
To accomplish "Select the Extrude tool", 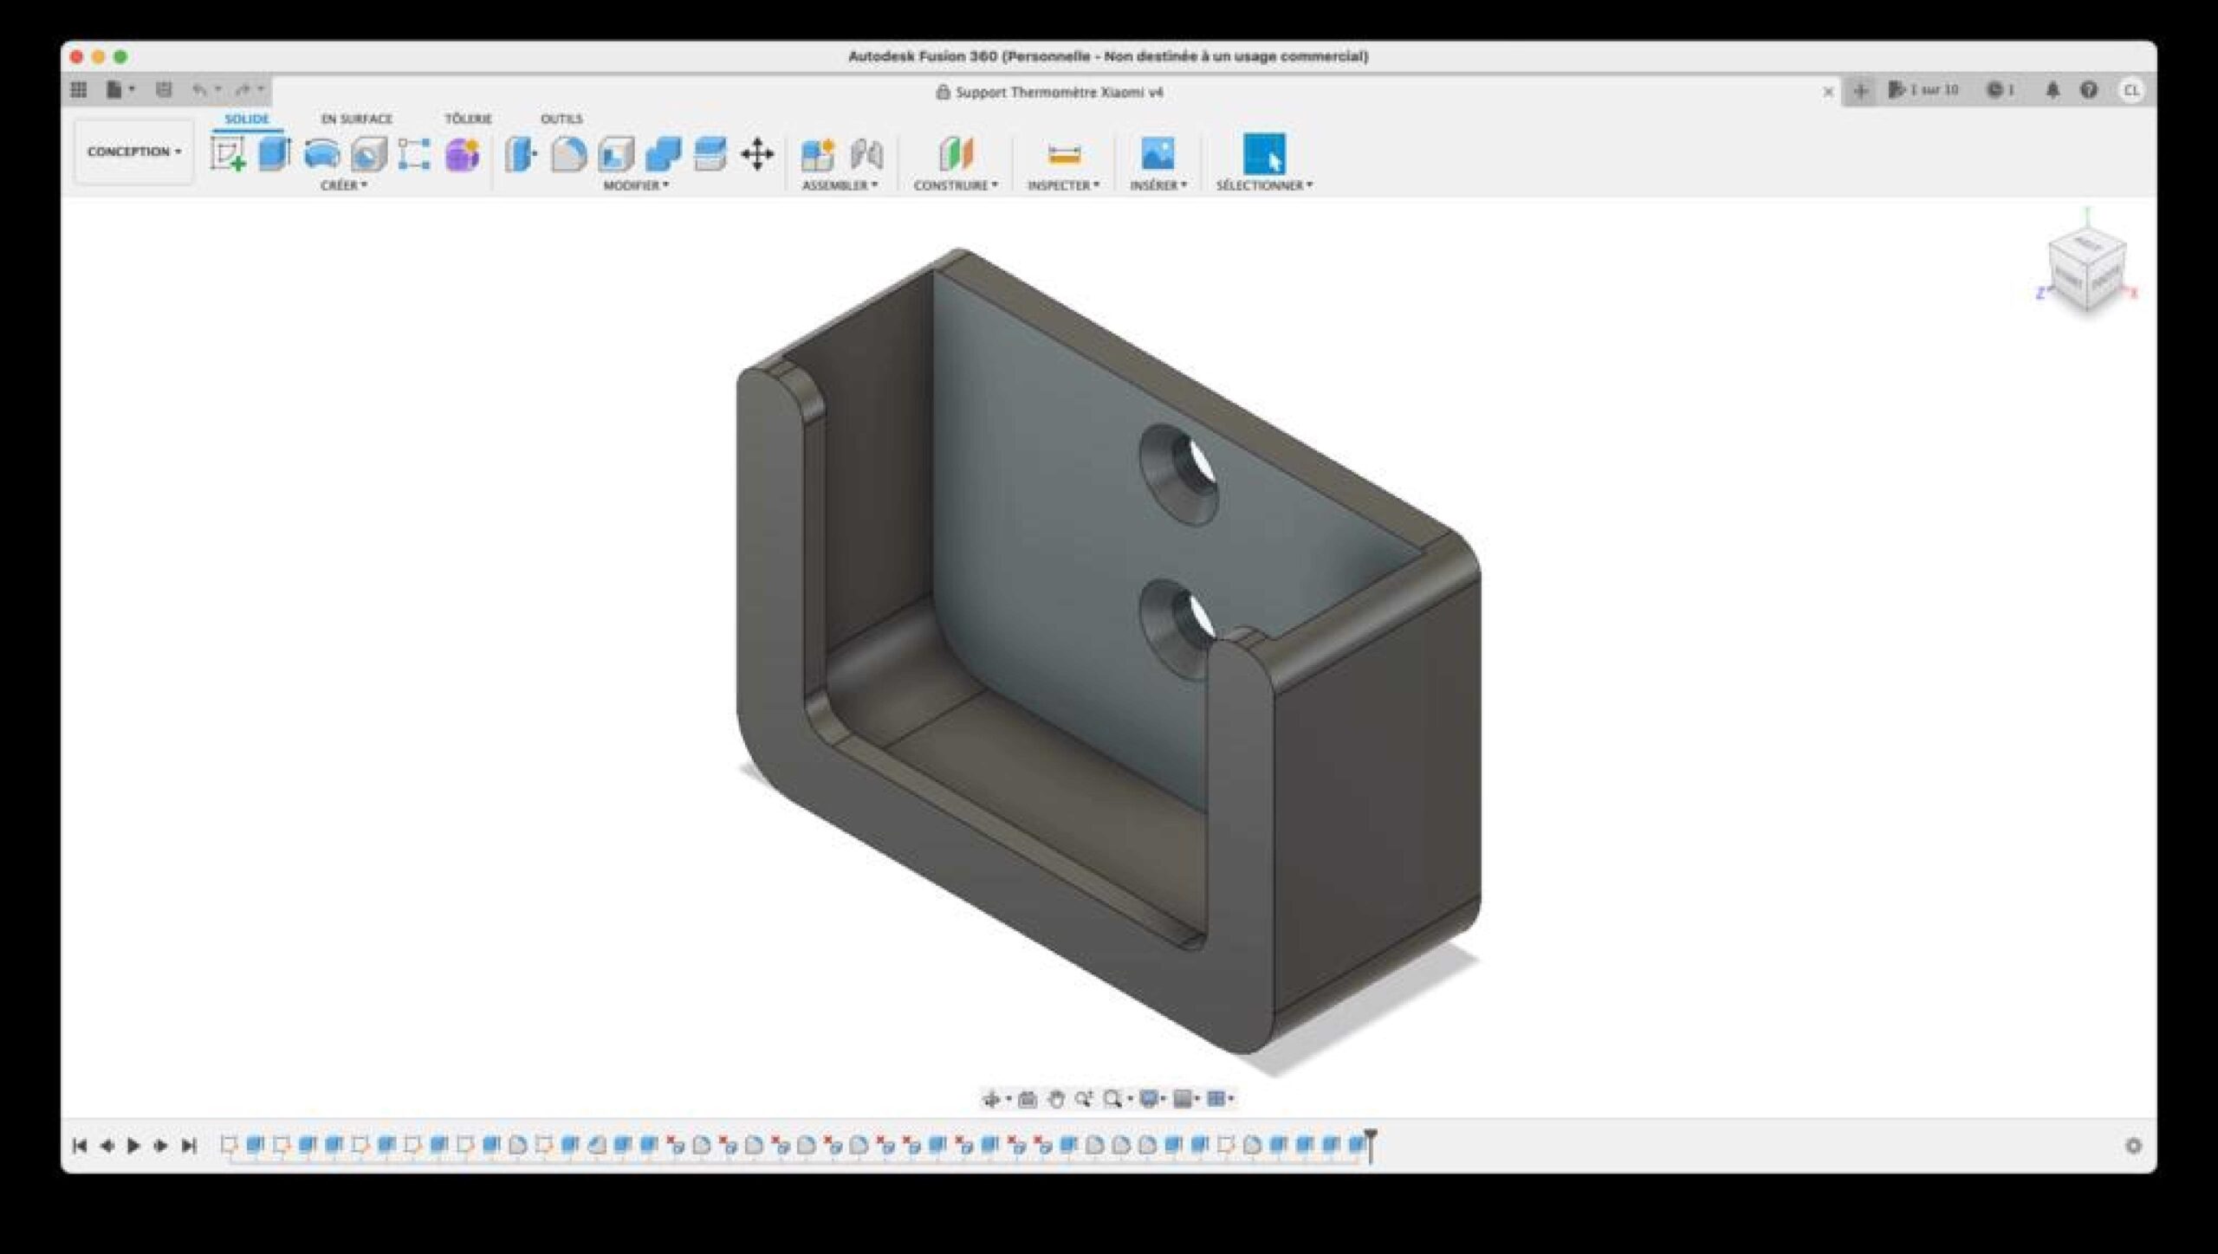I will tap(275, 154).
